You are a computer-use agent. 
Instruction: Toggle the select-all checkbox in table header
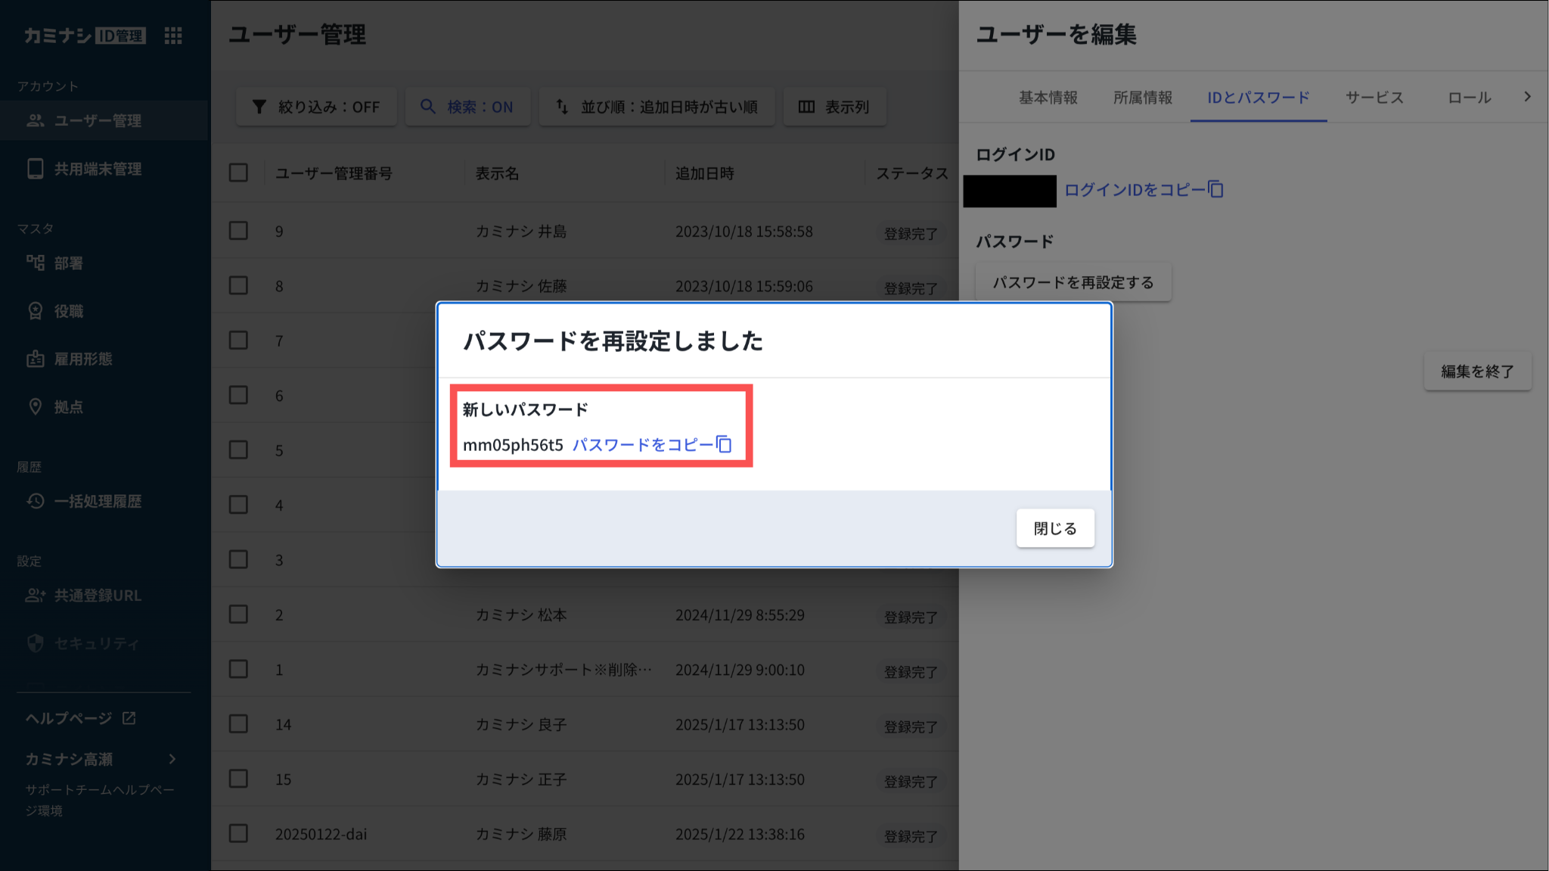pos(238,173)
